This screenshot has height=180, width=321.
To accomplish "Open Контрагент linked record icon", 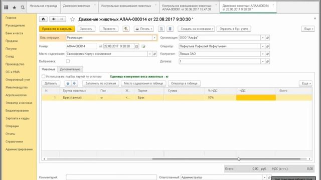I will point(267,54).
